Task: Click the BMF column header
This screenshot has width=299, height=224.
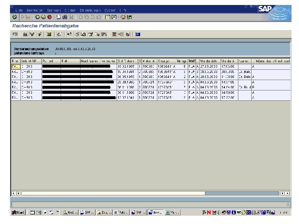Action: [192, 61]
